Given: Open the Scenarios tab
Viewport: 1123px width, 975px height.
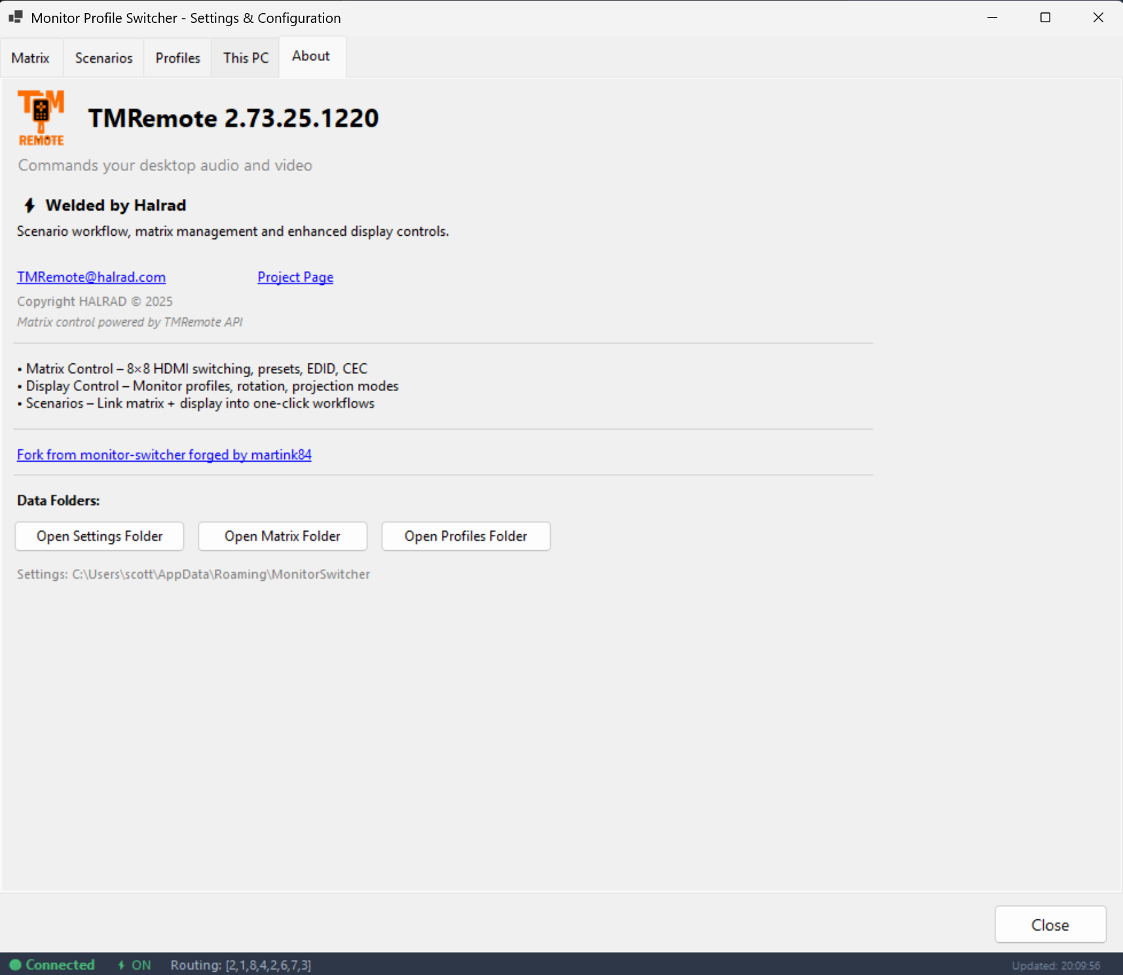Looking at the screenshot, I should click(x=103, y=58).
